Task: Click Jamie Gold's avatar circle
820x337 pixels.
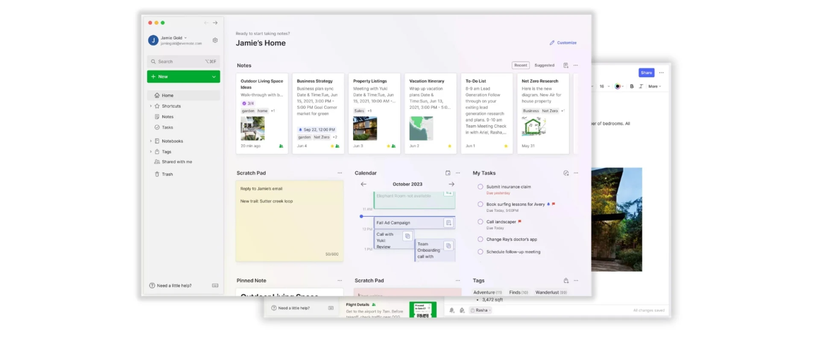Action: pyautogui.click(x=153, y=40)
